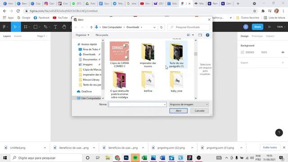
Task: Open Photoshop from the taskbar
Action: (x=126, y=158)
